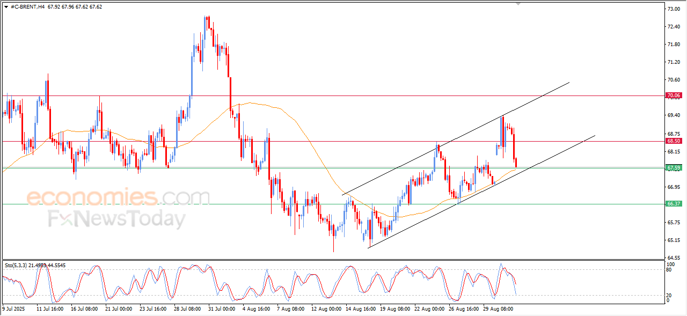Click the 65.75 price axis value
Viewport: 687px width, 316px height.
(673, 222)
